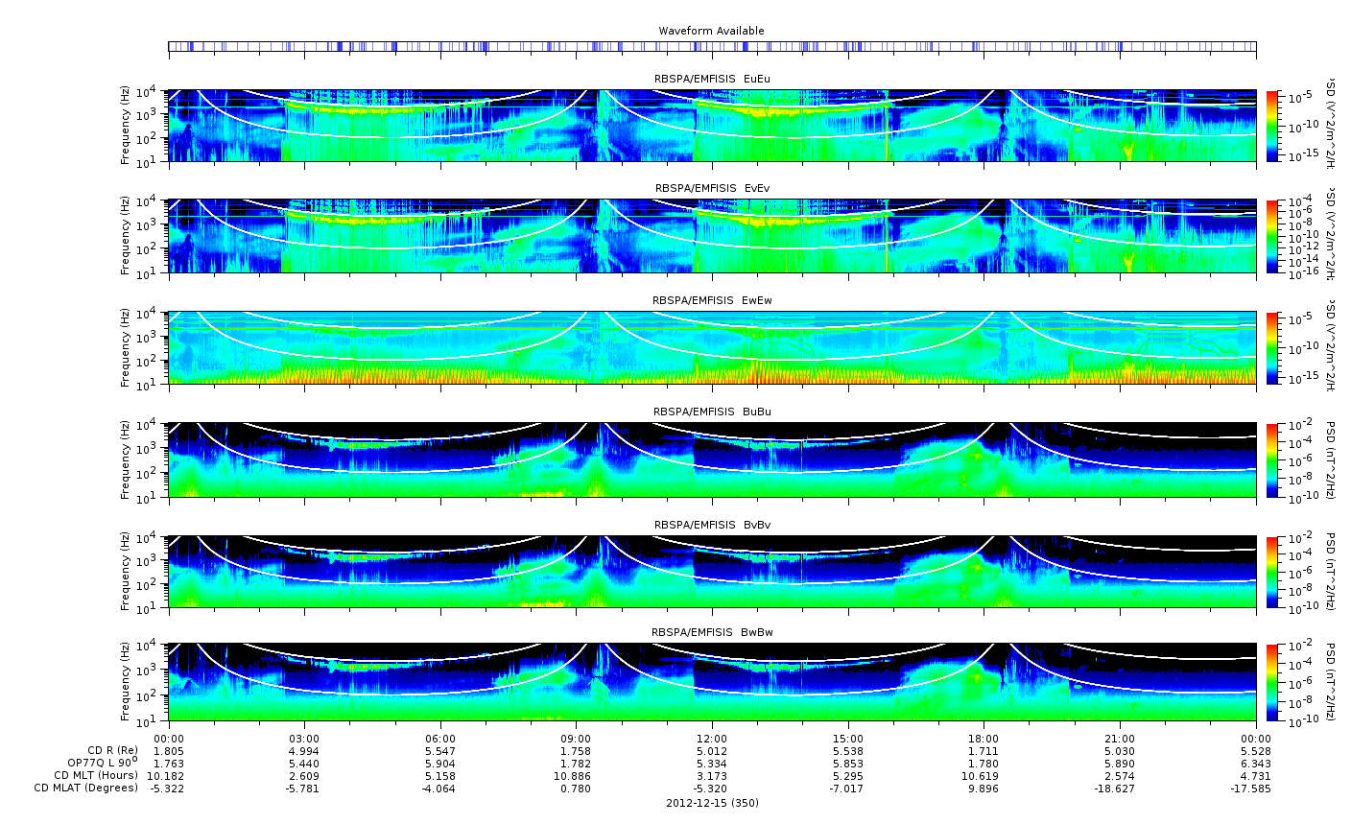Click the MLAT value 0.780
The width and height of the screenshot is (1351, 824).
576,788
